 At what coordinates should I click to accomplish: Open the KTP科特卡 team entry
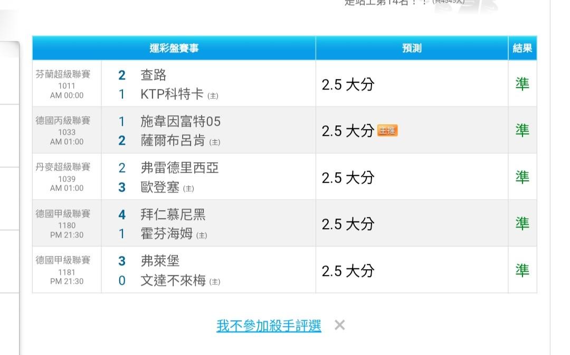pyautogui.click(x=172, y=94)
